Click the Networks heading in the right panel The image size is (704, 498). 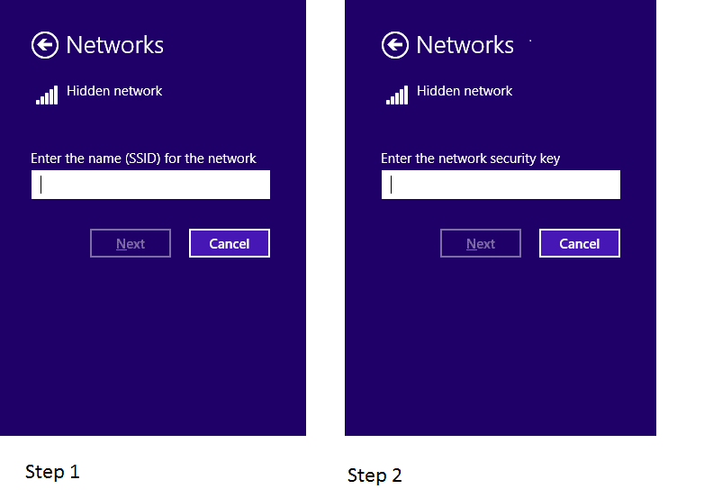[x=465, y=45]
